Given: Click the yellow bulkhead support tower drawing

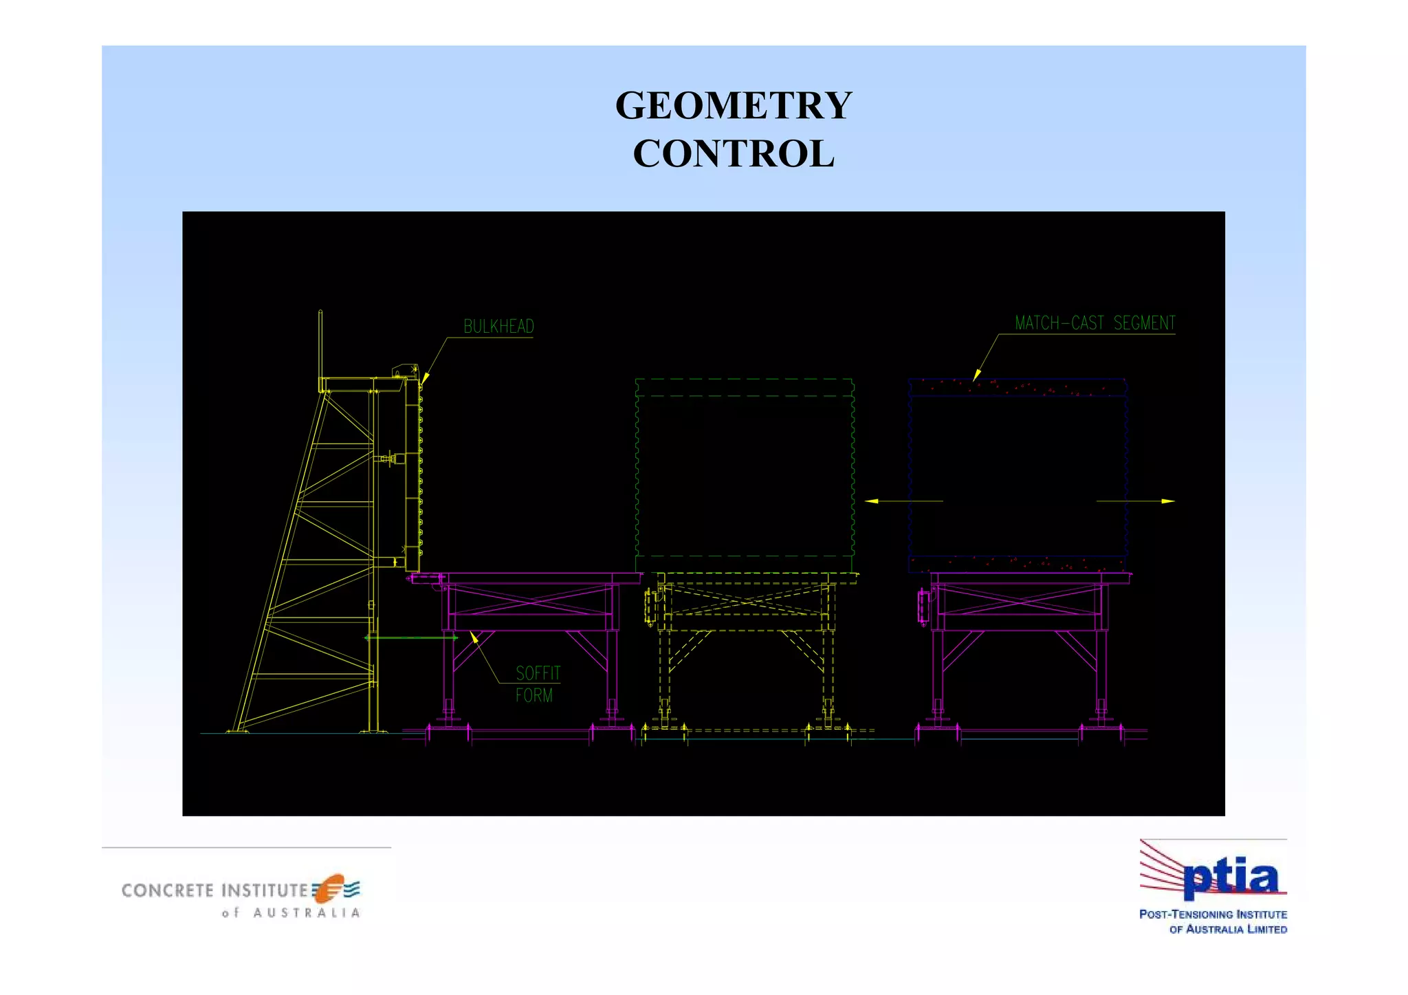Looking at the screenshot, I should pos(323,523).
